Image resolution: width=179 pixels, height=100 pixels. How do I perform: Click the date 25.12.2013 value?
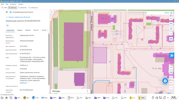[23, 46]
